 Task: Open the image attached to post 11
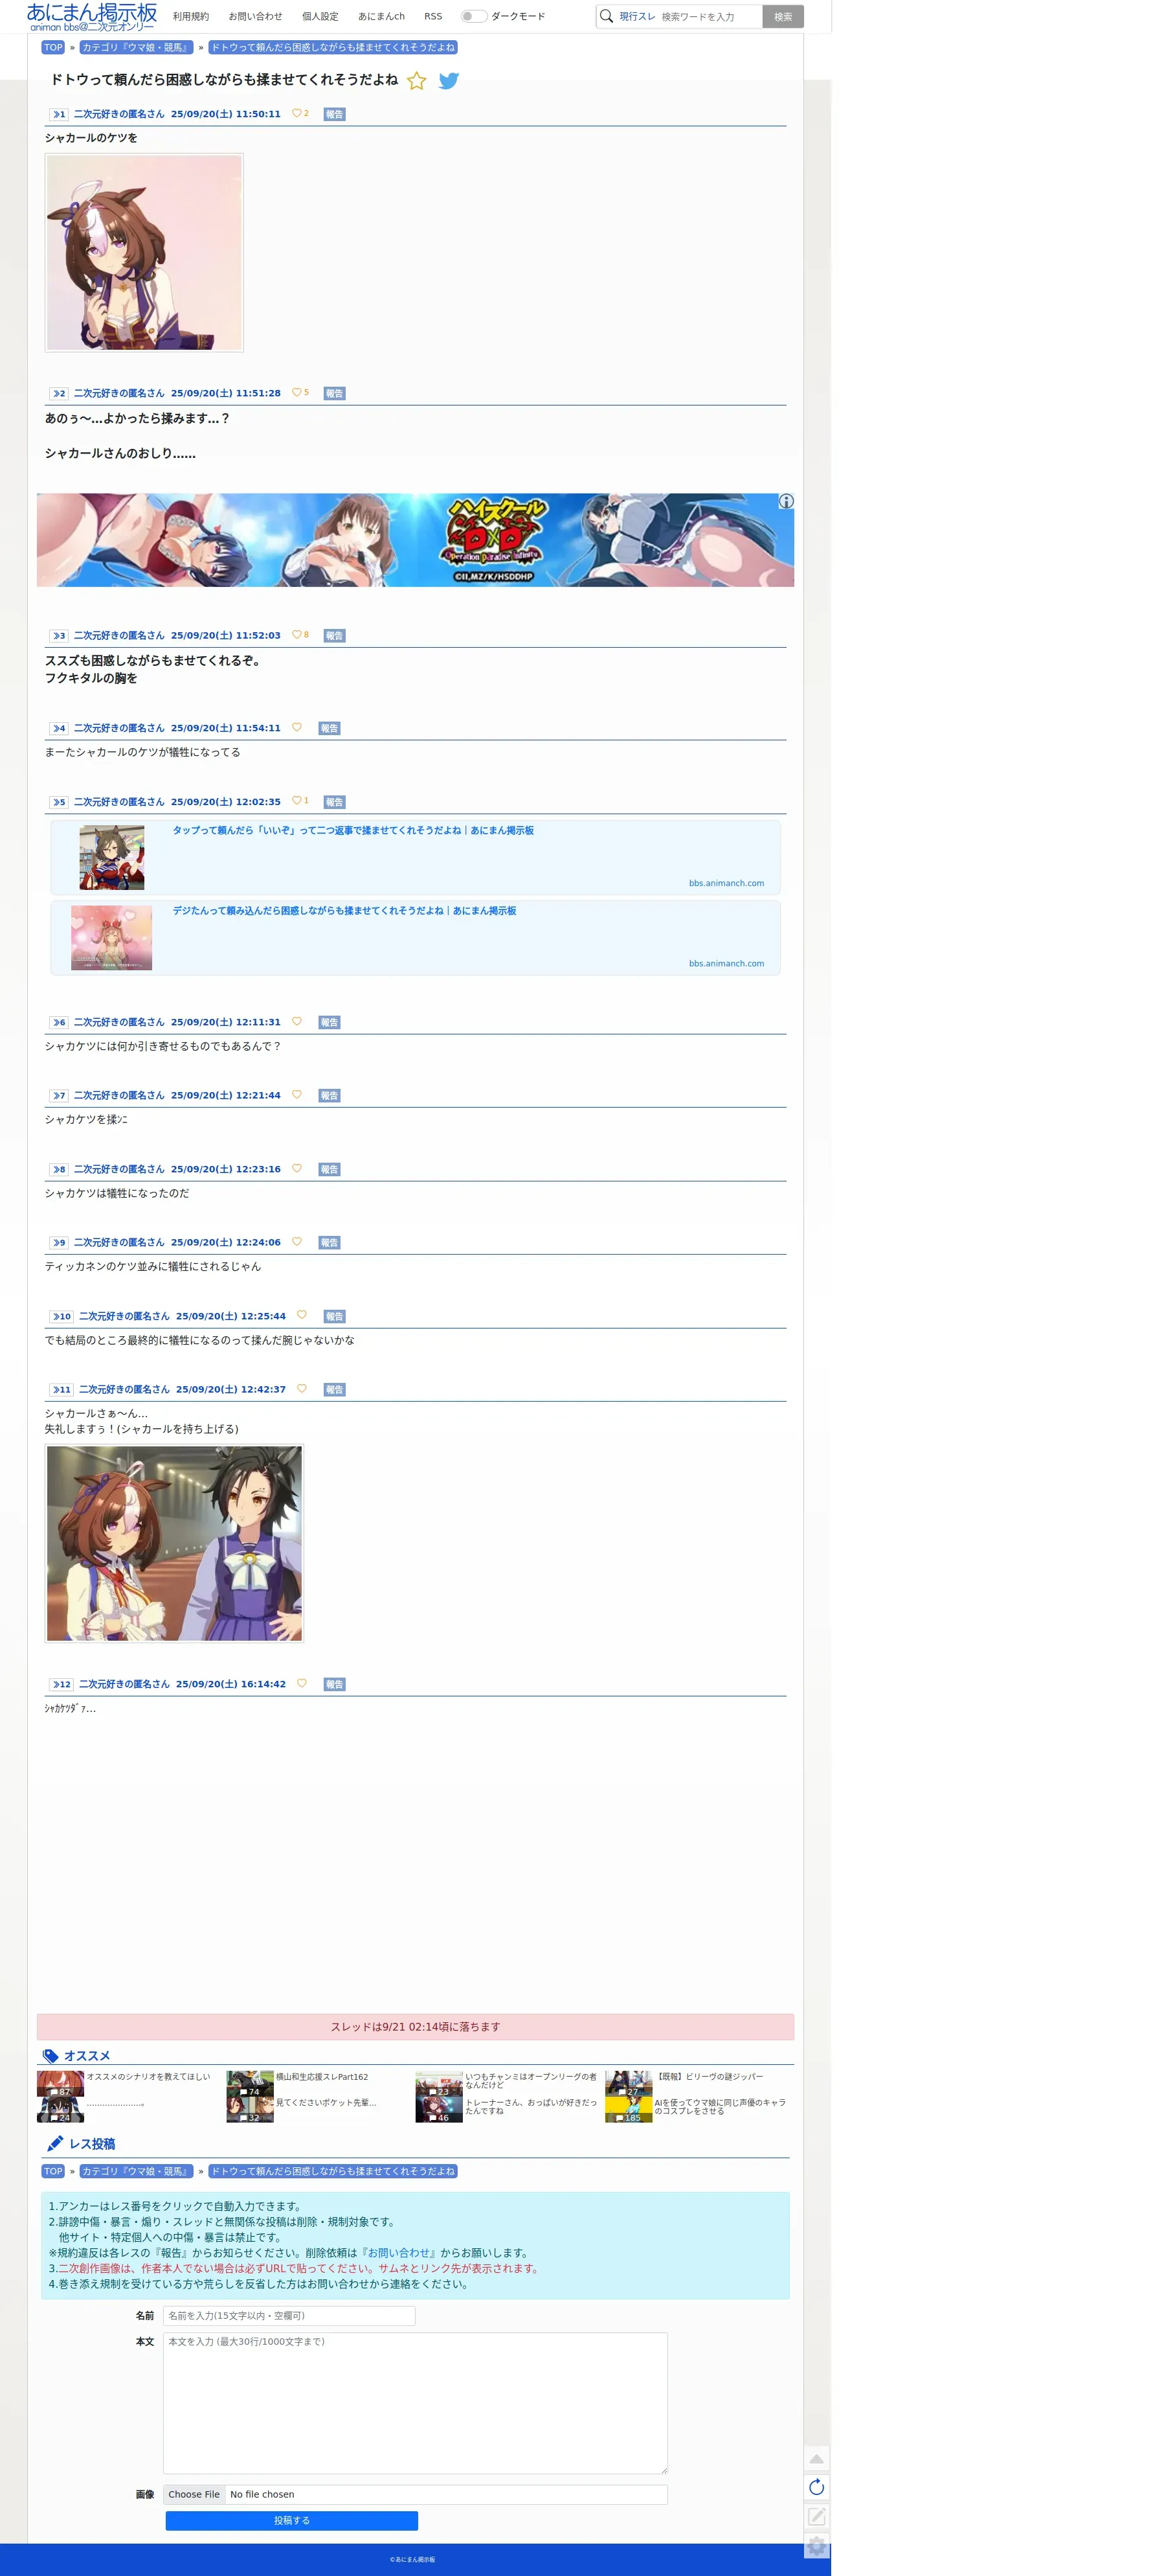(174, 1543)
